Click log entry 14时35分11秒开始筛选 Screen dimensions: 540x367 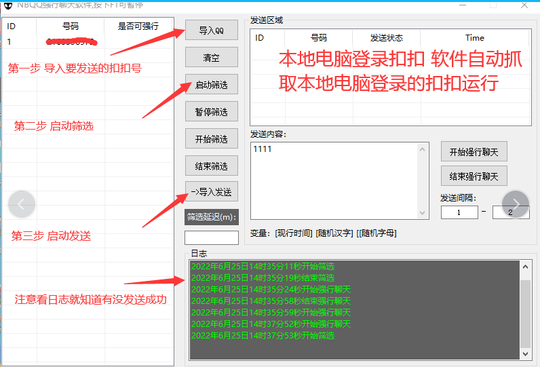coord(263,267)
